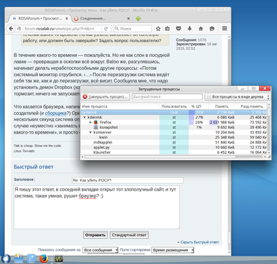
Task: Click the Firefox taskbar icon
Action: tap(44, 259)
